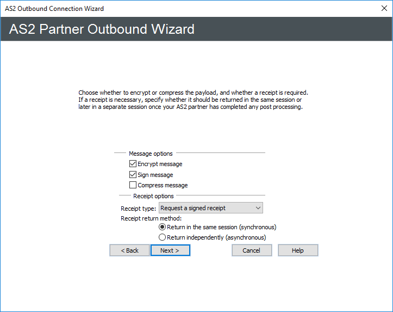Click the 'Receipt type:' label

pos(138,209)
